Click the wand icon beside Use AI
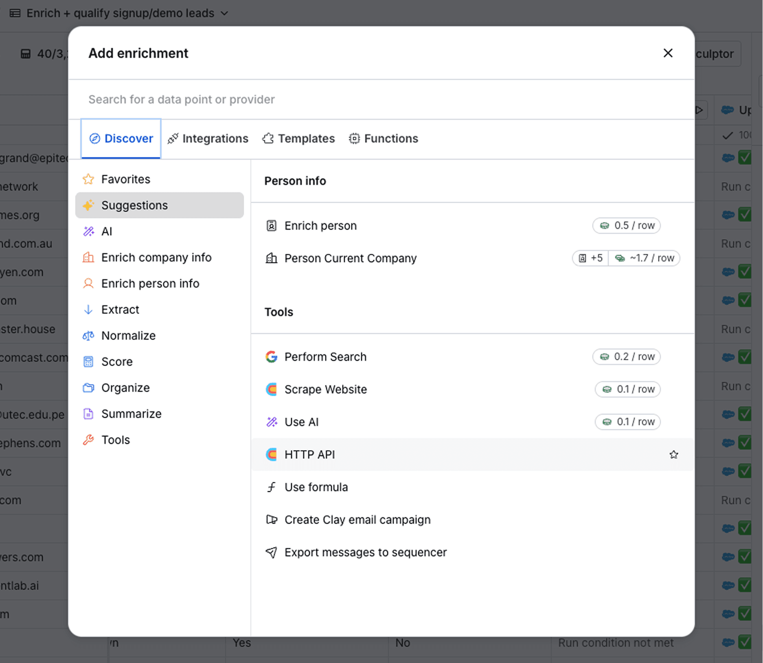The width and height of the screenshot is (763, 663). point(272,422)
